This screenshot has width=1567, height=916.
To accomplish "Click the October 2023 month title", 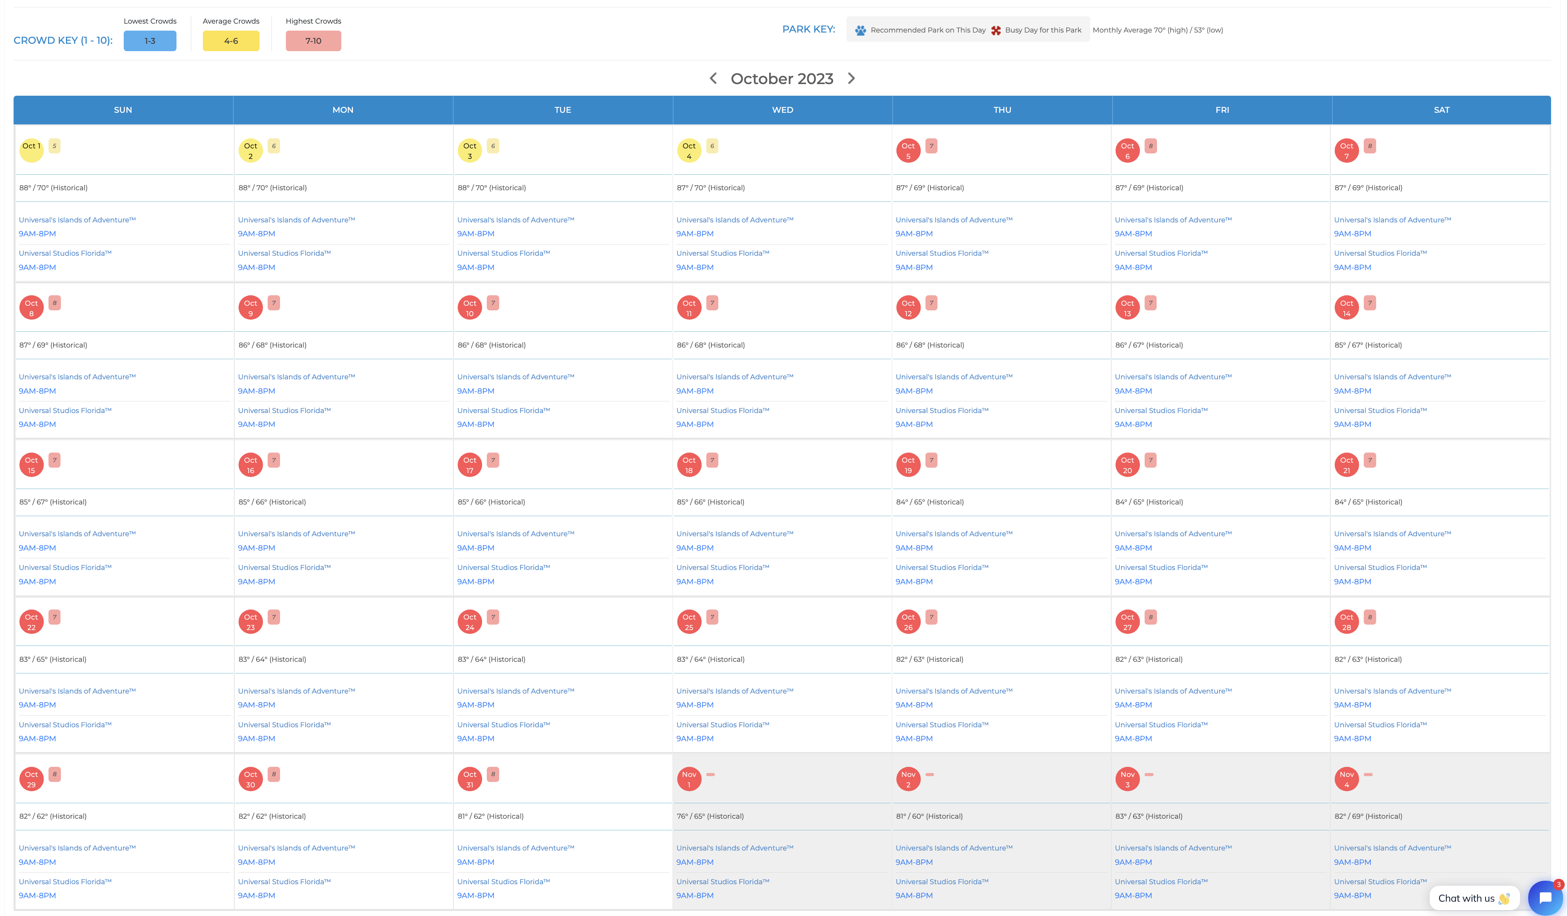I will point(782,79).
